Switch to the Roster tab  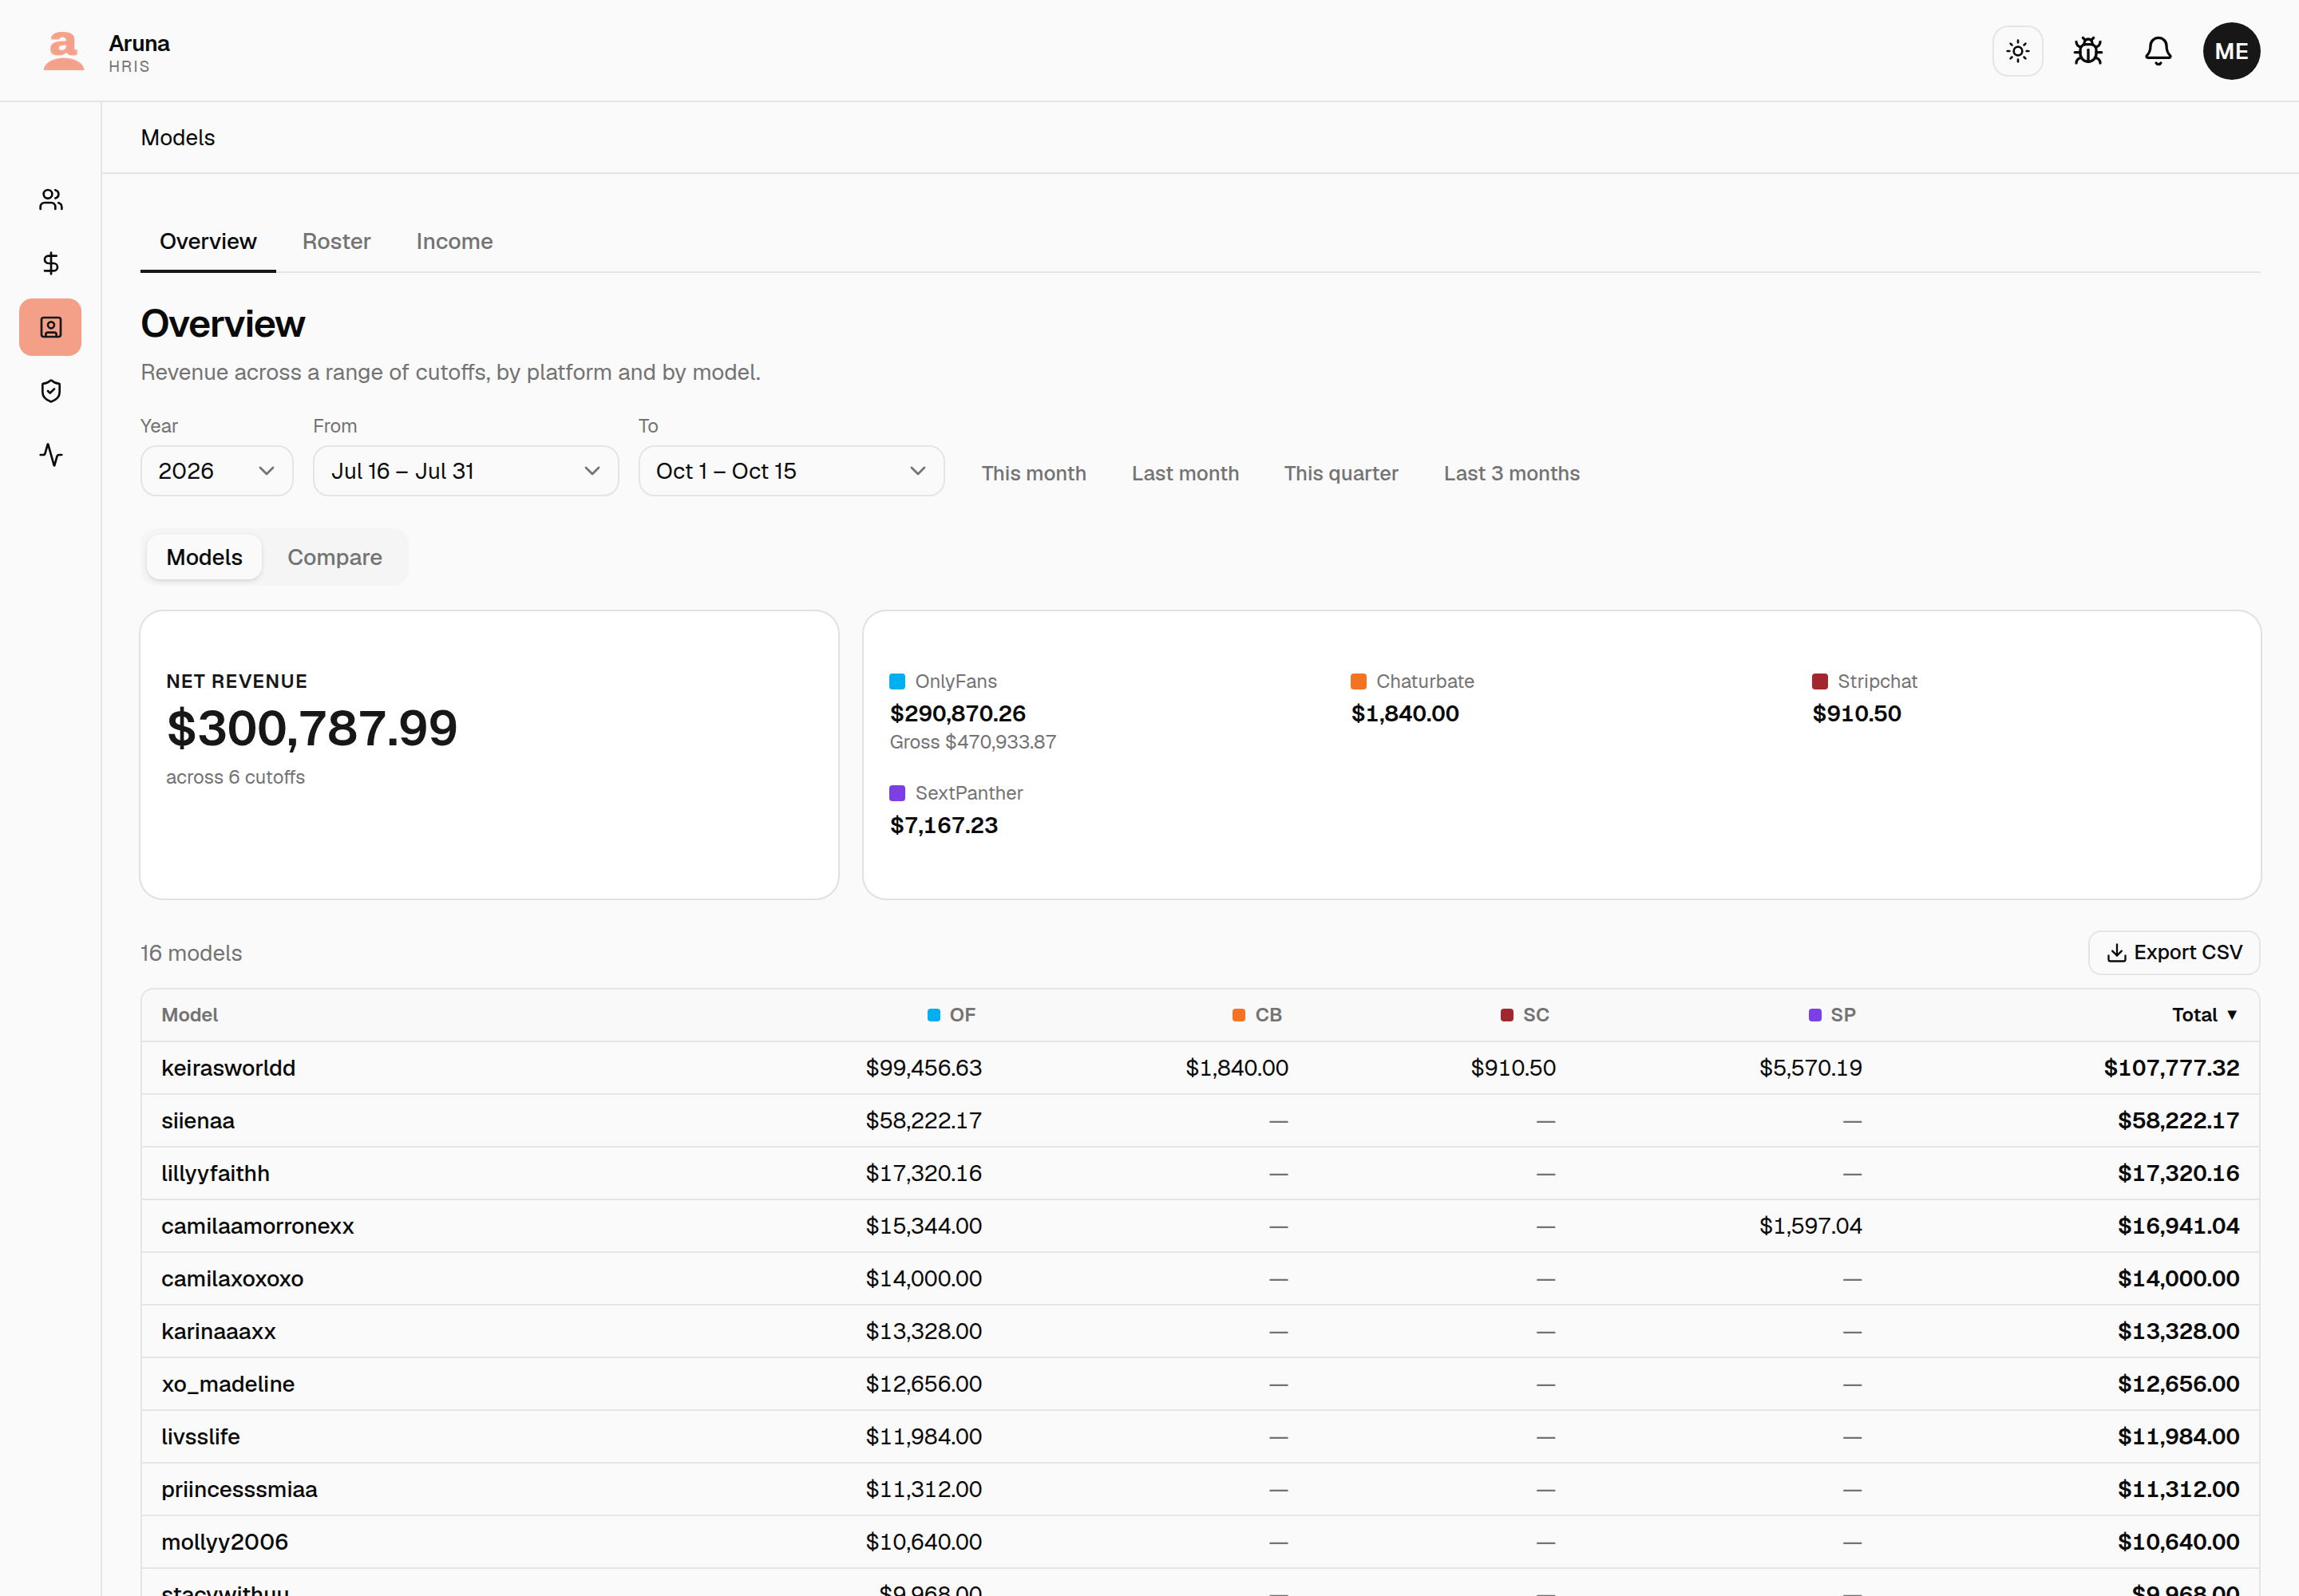point(336,242)
